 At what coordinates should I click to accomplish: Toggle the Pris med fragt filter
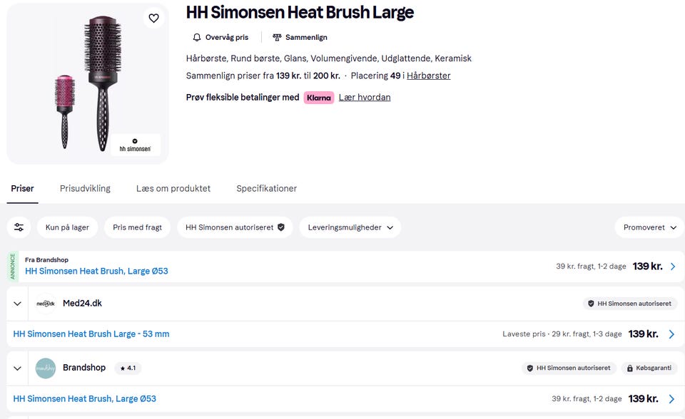[x=138, y=227]
